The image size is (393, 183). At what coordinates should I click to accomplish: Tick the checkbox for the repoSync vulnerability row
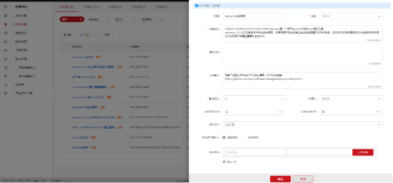(65, 57)
